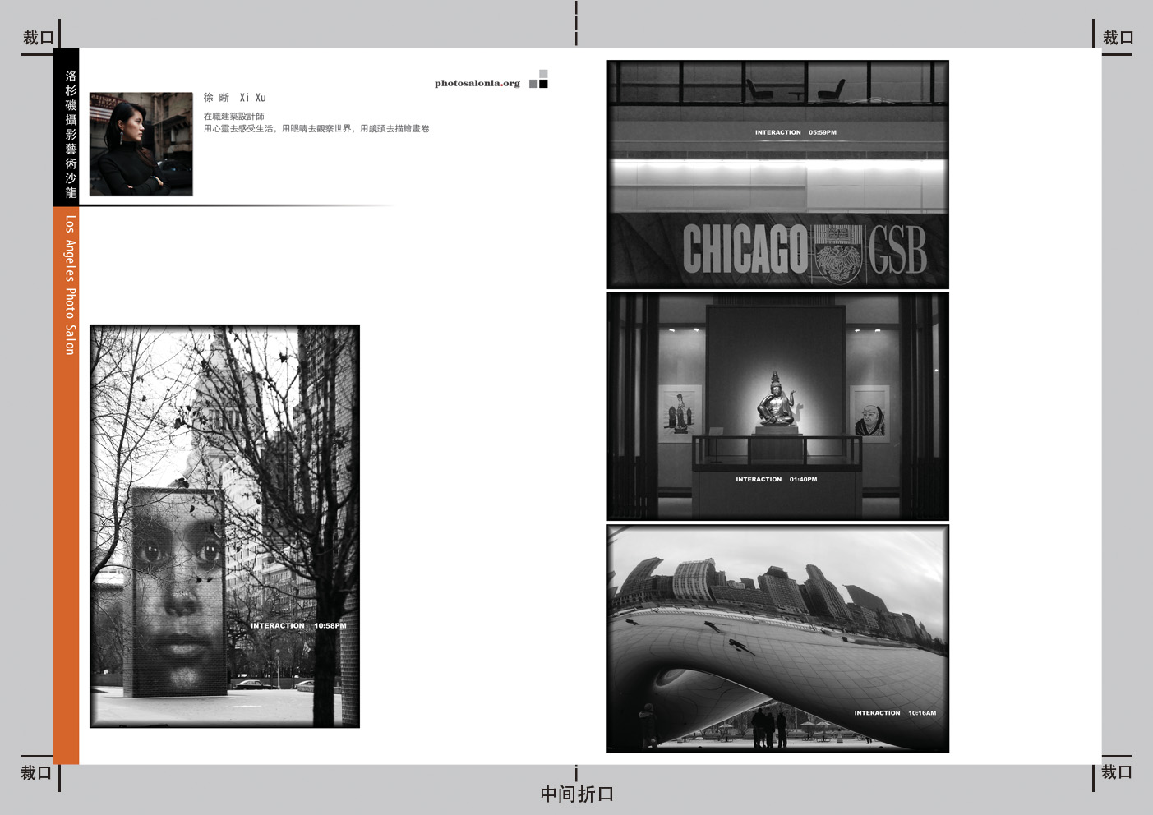
Task: Select the Cloud Gate bean photo
Action: coord(777,638)
